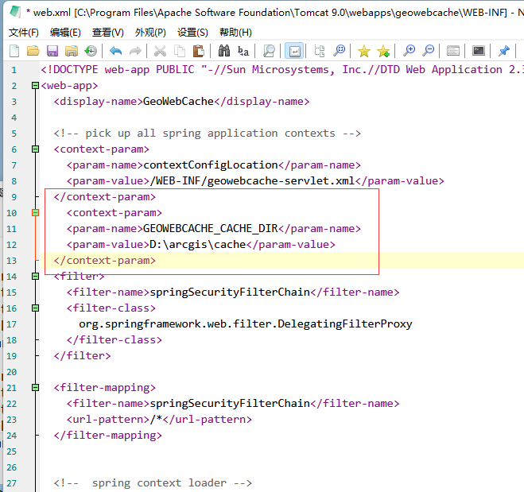Save the file with the purple floppy icon

pyautogui.click(x=52, y=51)
